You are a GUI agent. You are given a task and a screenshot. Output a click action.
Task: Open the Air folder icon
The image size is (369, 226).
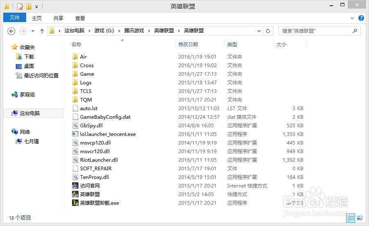pos(75,56)
